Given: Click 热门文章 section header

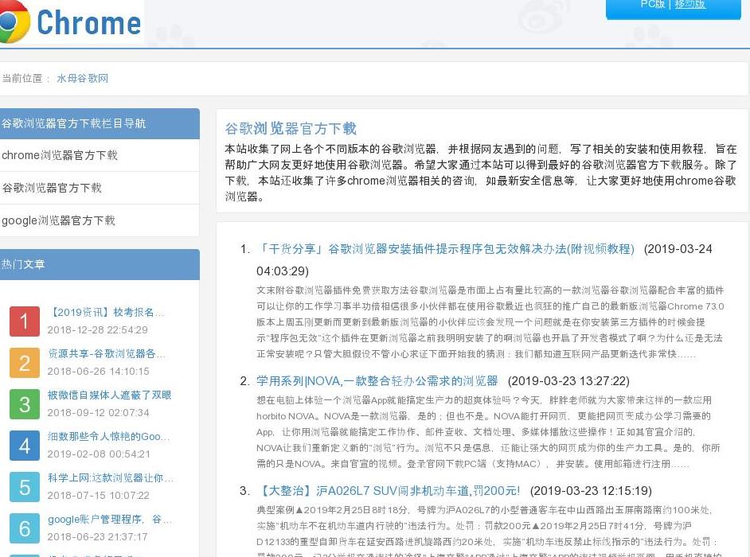Looking at the screenshot, I should tap(98, 264).
